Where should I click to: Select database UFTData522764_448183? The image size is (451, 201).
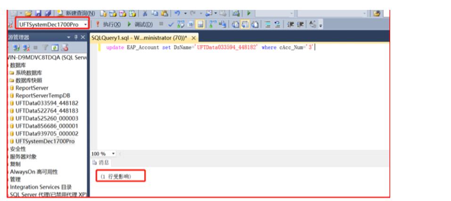[x=47, y=111]
